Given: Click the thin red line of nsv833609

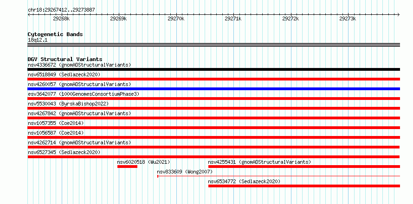Looking at the screenshot, I should (x=279, y=176).
